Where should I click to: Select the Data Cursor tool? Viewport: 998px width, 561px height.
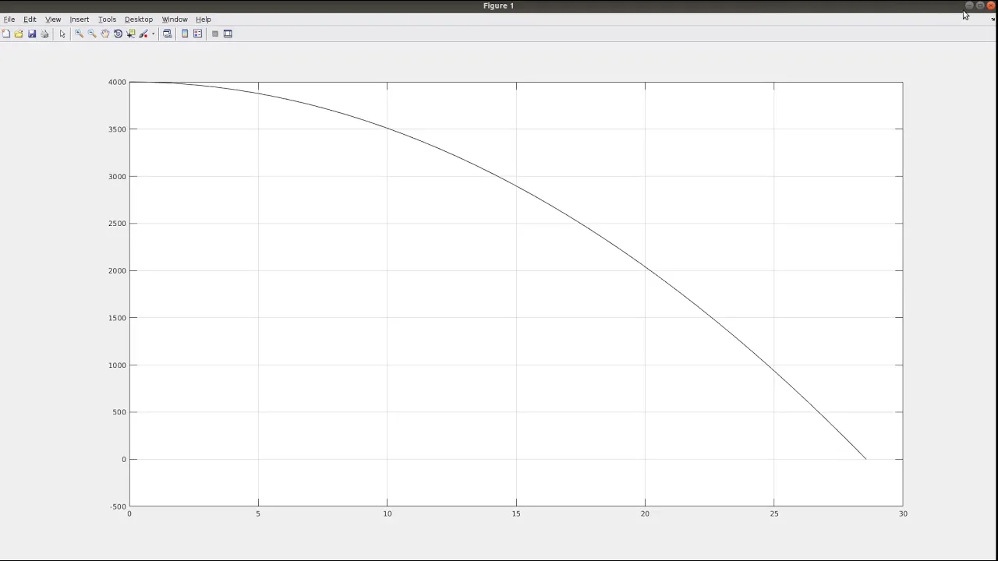pyautogui.click(x=131, y=34)
